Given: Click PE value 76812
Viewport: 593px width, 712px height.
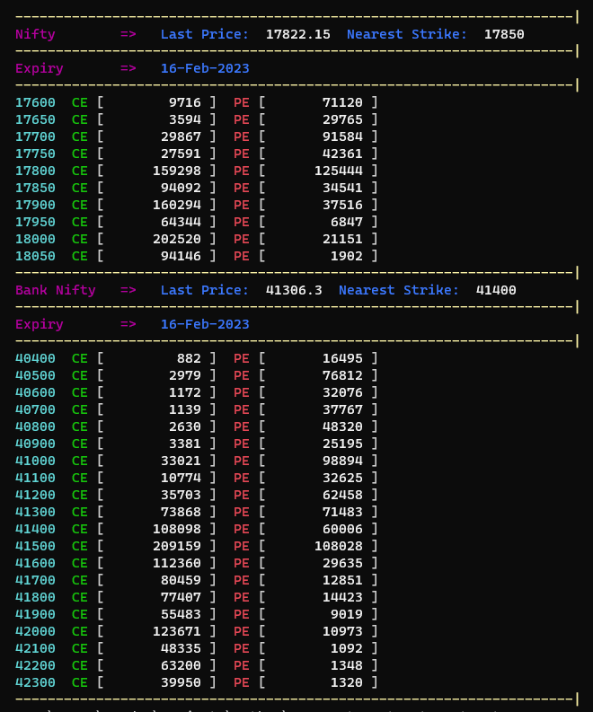Looking at the screenshot, I should [x=342, y=375].
